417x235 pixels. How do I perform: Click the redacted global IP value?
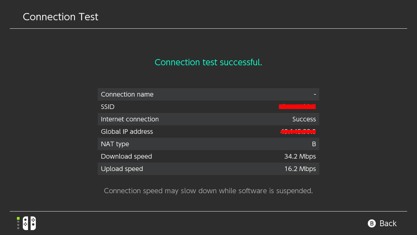click(298, 132)
